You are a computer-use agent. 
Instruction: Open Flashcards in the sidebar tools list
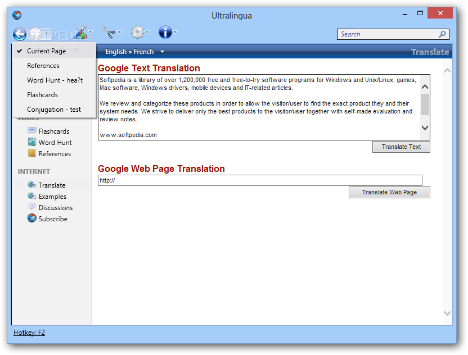(x=54, y=131)
